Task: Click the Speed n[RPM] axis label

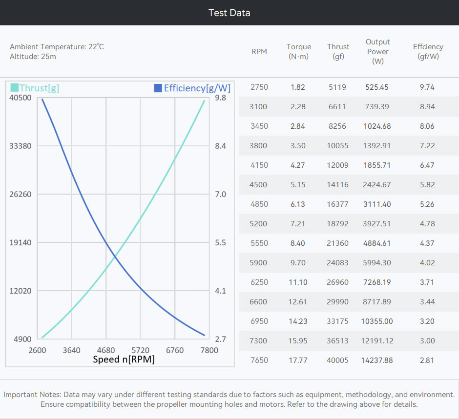Action: pyautogui.click(x=124, y=359)
